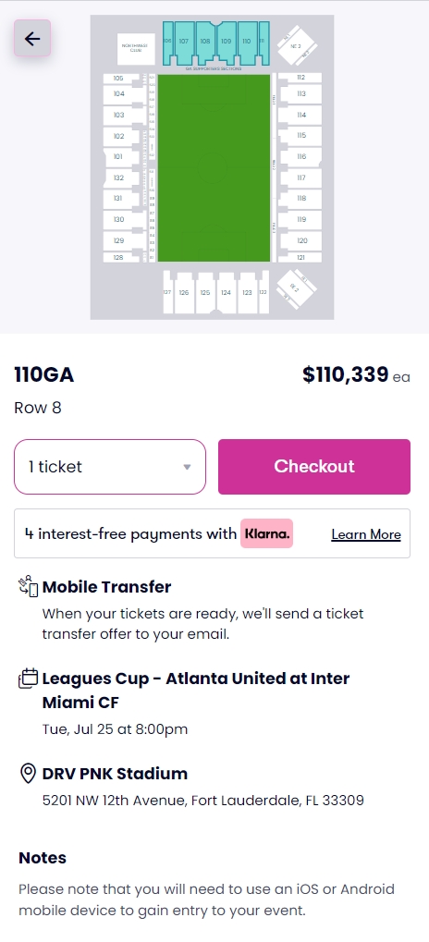The width and height of the screenshot is (429, 942).
Task: Proceed with the Checkout button
Action: (314, 467)
